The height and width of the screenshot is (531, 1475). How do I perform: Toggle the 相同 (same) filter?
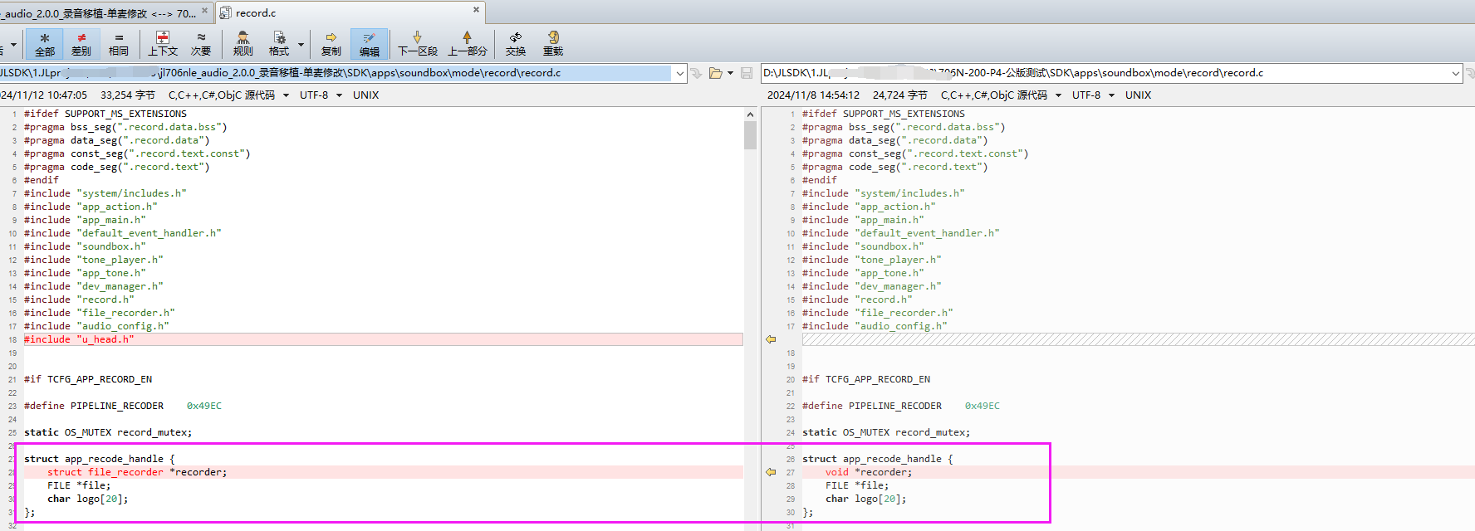pyautogui.click(x=119, y=44)
